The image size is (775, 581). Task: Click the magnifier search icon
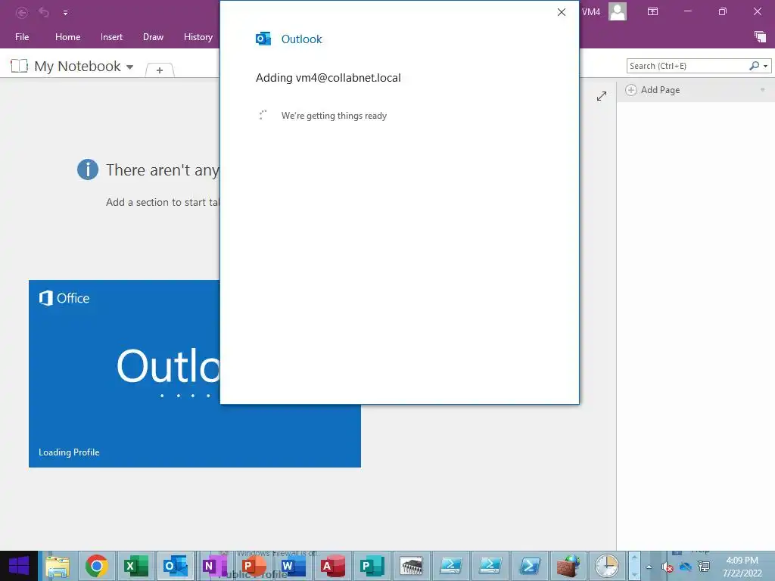[755, 66]
